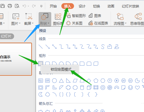Select the cloud shape
Image resolution: width=144 pixels, height=112 pixels.
(x=48, y=94)
